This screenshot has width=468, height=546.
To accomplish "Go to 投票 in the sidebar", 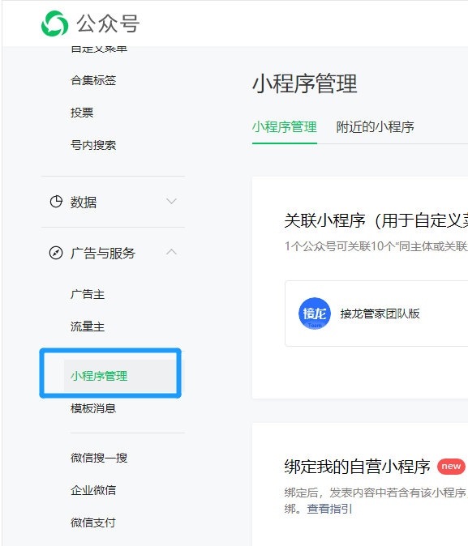I will (82, 113).
